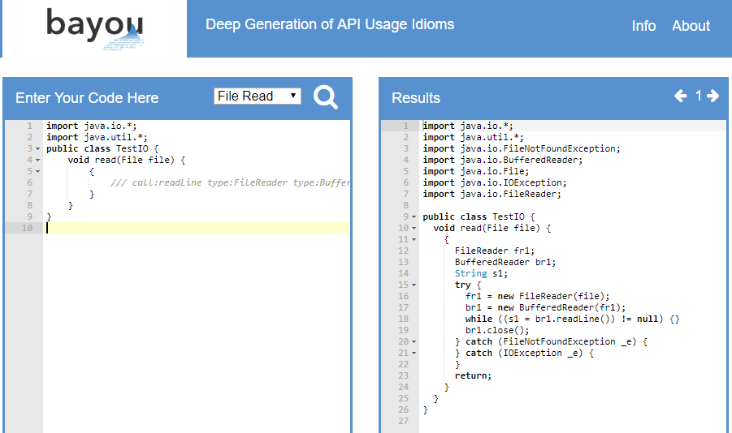Open the Info page

click(x=643, y=26)
